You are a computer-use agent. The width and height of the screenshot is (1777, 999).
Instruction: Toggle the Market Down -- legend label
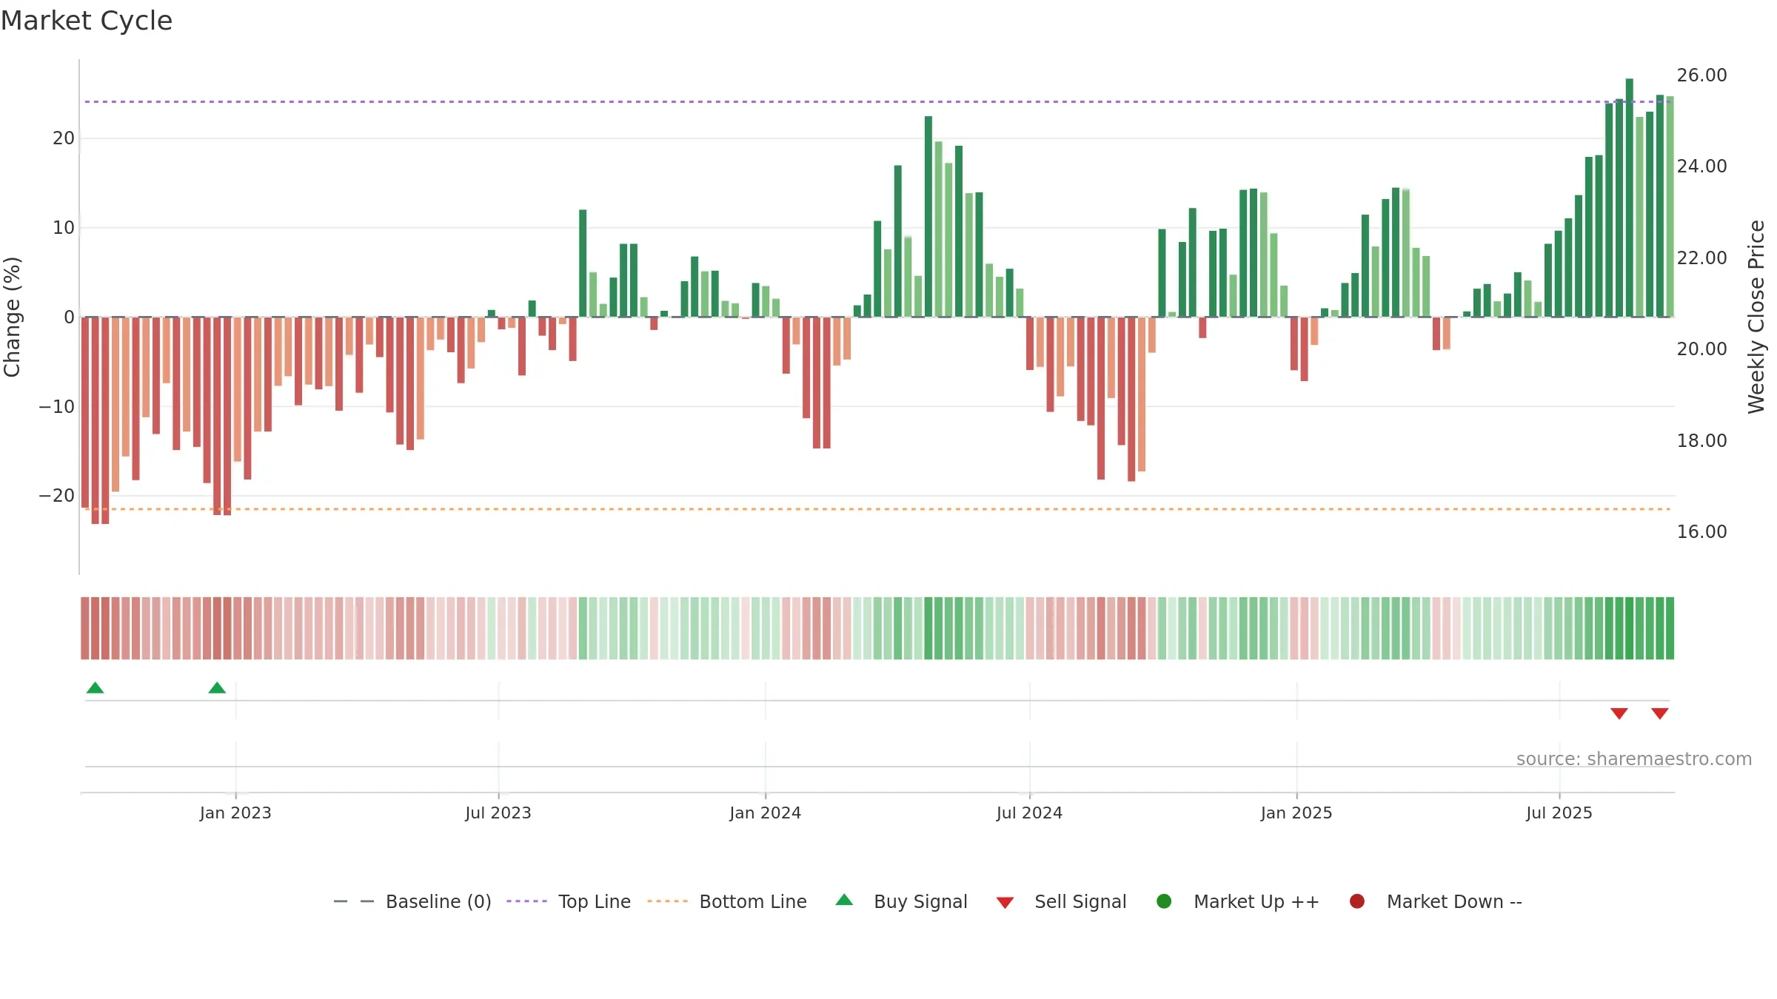tap(1454, 901)
